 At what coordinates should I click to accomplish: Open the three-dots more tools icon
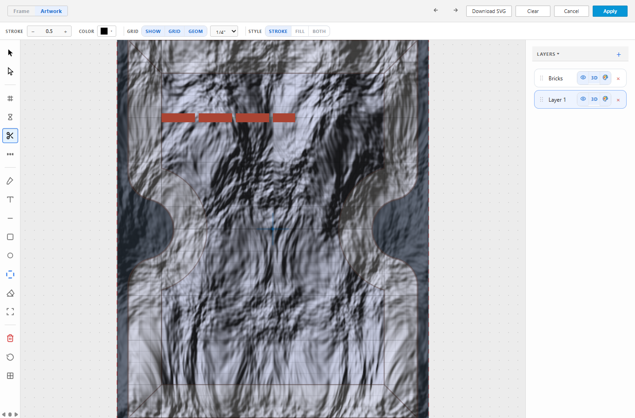pos(10,154)
